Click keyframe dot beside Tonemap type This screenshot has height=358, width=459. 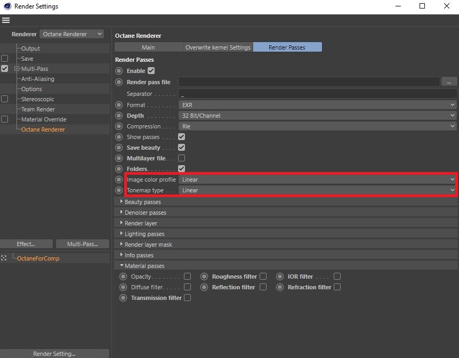pyautogui.click(x=119, y=190)
